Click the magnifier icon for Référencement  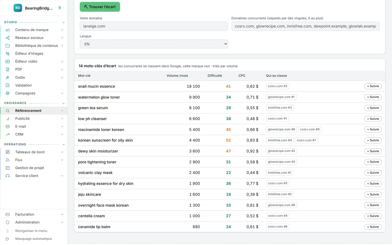pos(8,111)
